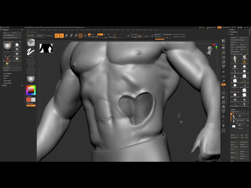Select the red main color swatch

coord(29,100)
